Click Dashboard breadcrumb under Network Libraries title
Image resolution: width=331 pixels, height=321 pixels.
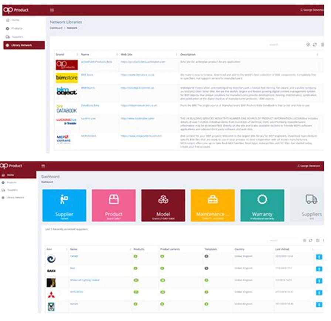pyautogui.click(x=56, y=28)
